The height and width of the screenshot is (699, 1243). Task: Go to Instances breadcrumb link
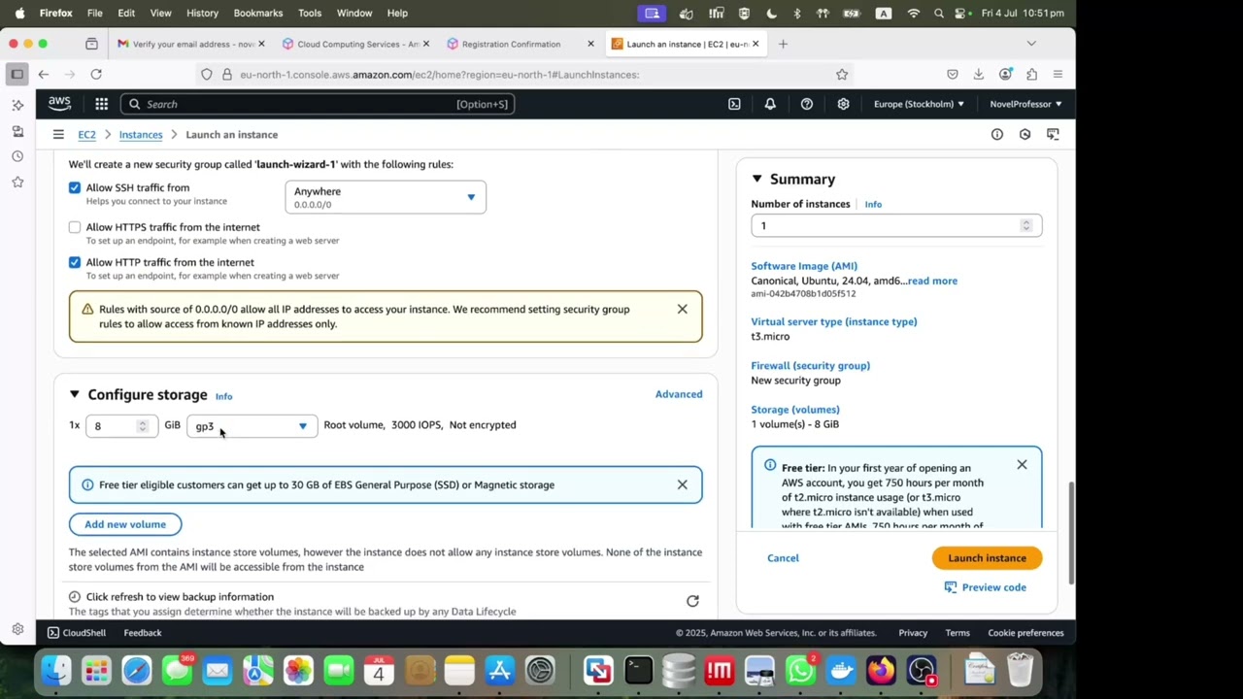point(141,135)
